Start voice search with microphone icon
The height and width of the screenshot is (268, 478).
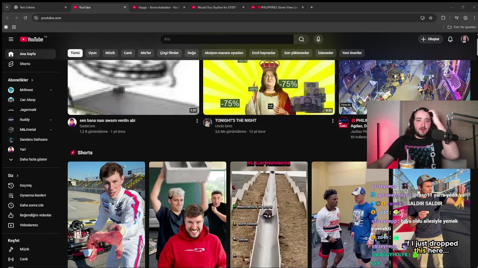318,39
